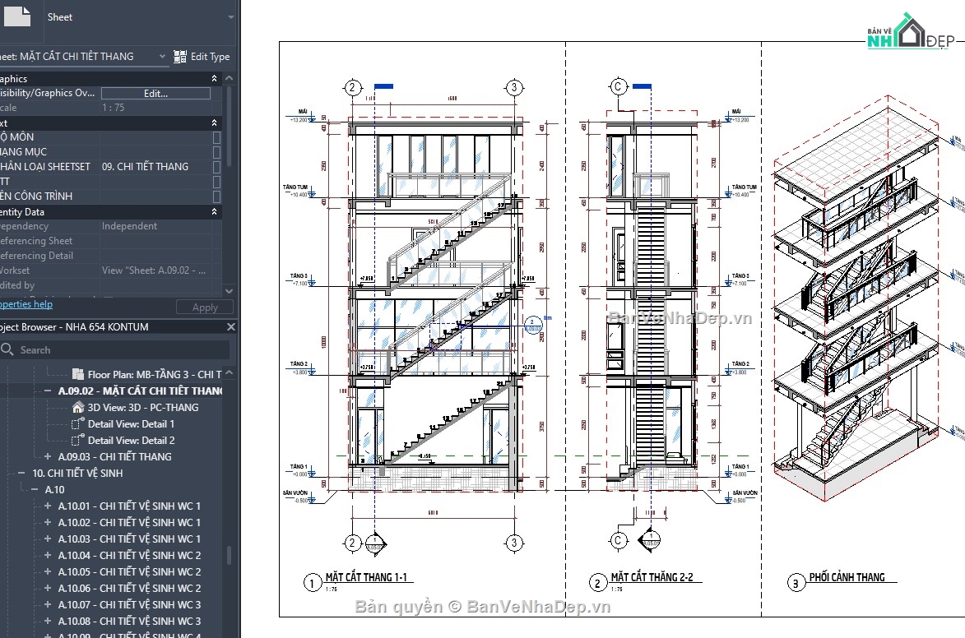Screen dimensions: 965x638
Task: Expand A.10.01 - CHI TIẾT VỆ SINH WC 1
Action: pyautogui.click(x=48, y=506)
